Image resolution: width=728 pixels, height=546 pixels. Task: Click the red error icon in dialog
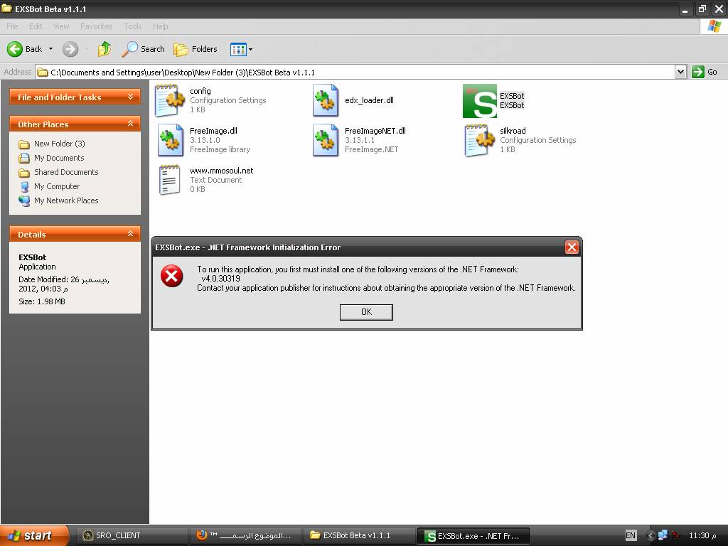[172, 276]
